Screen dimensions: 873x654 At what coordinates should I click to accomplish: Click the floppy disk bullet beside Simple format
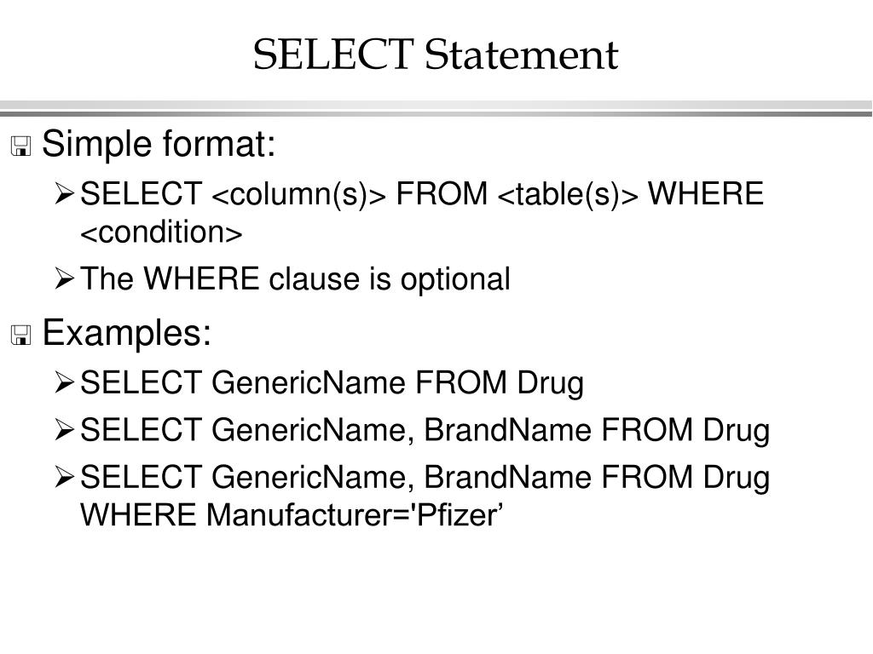(x=21, y=146)
